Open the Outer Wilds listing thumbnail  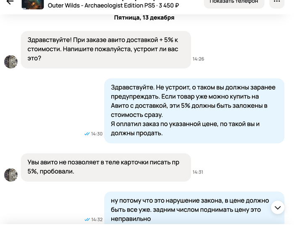[x=33, y=3]
